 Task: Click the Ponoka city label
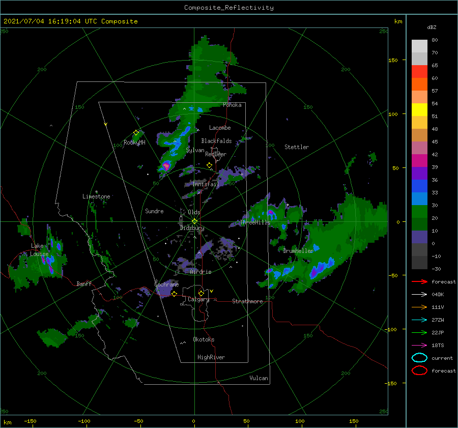click(x=232, y=105)
